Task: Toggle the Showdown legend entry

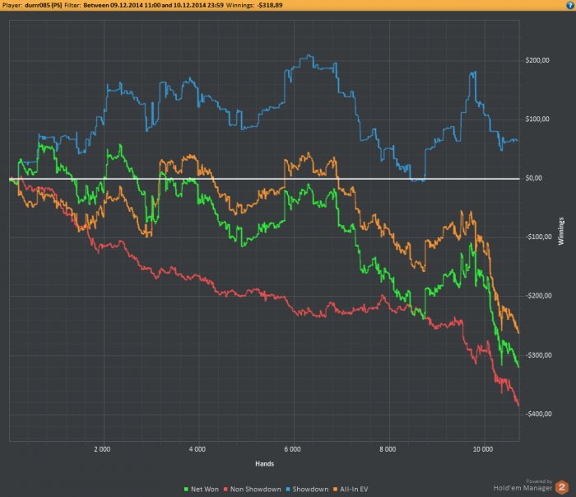Action: (x=307, y=490)
